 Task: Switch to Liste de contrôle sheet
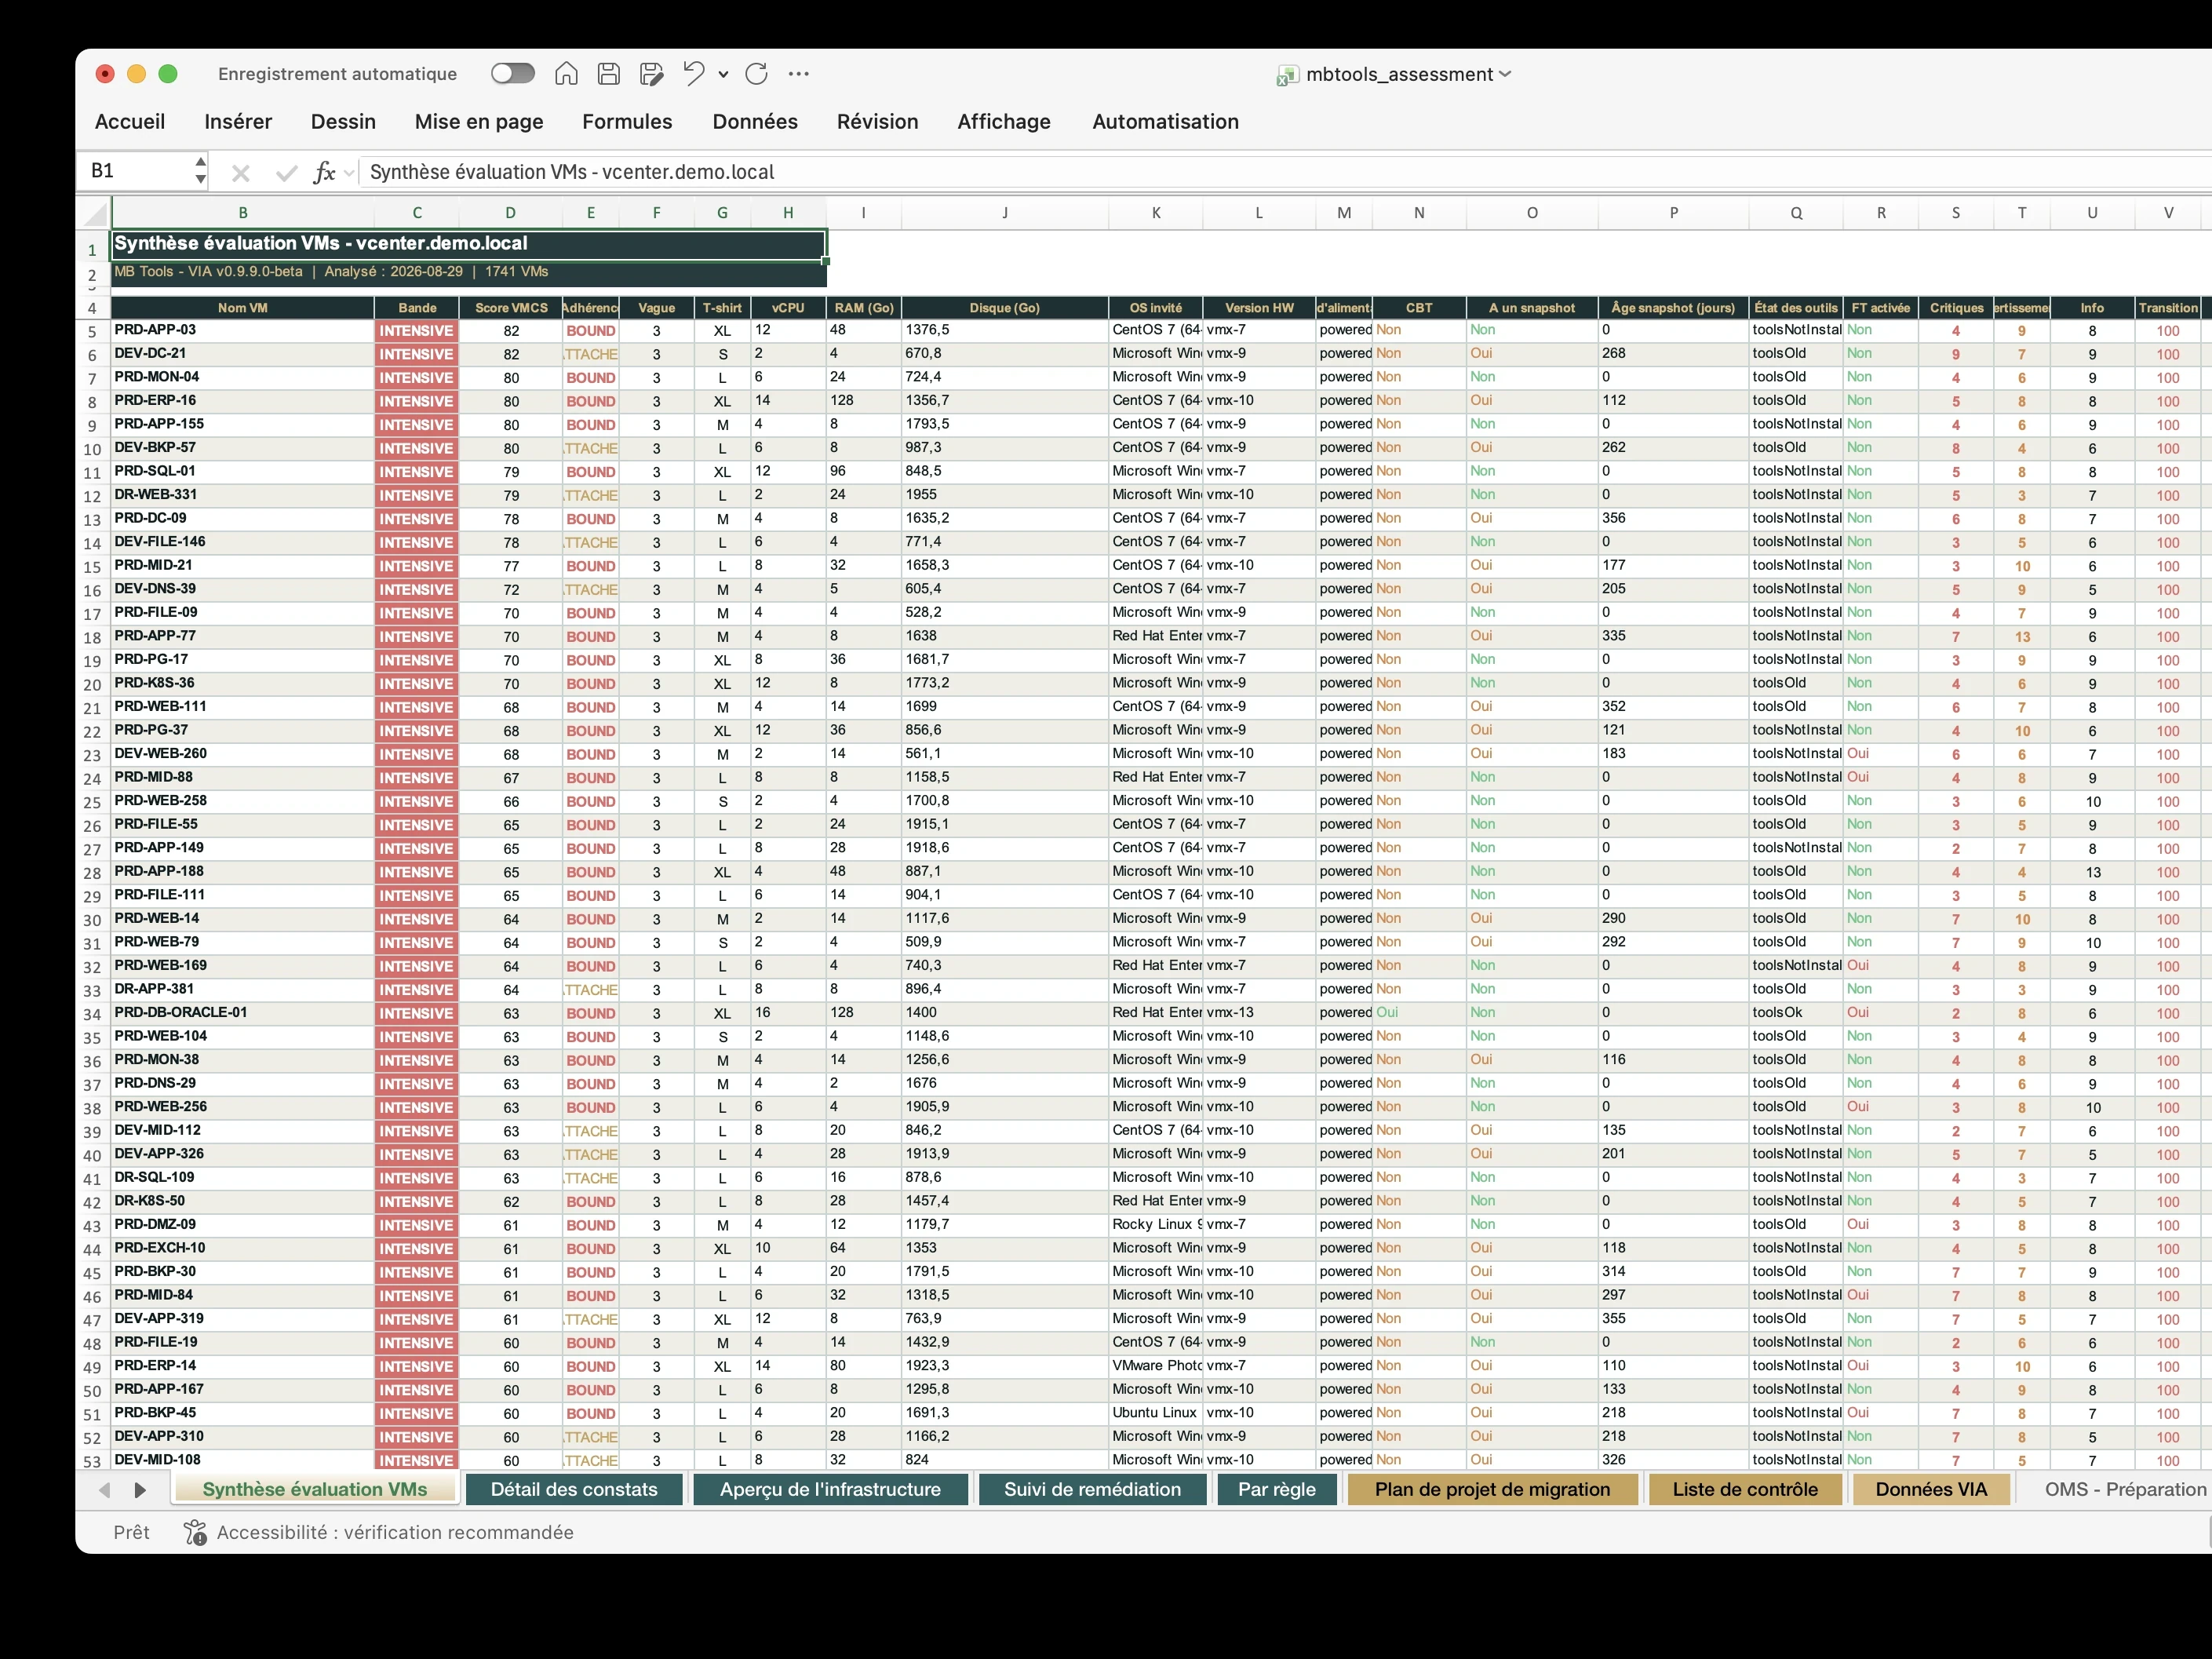(1745, 1489)
